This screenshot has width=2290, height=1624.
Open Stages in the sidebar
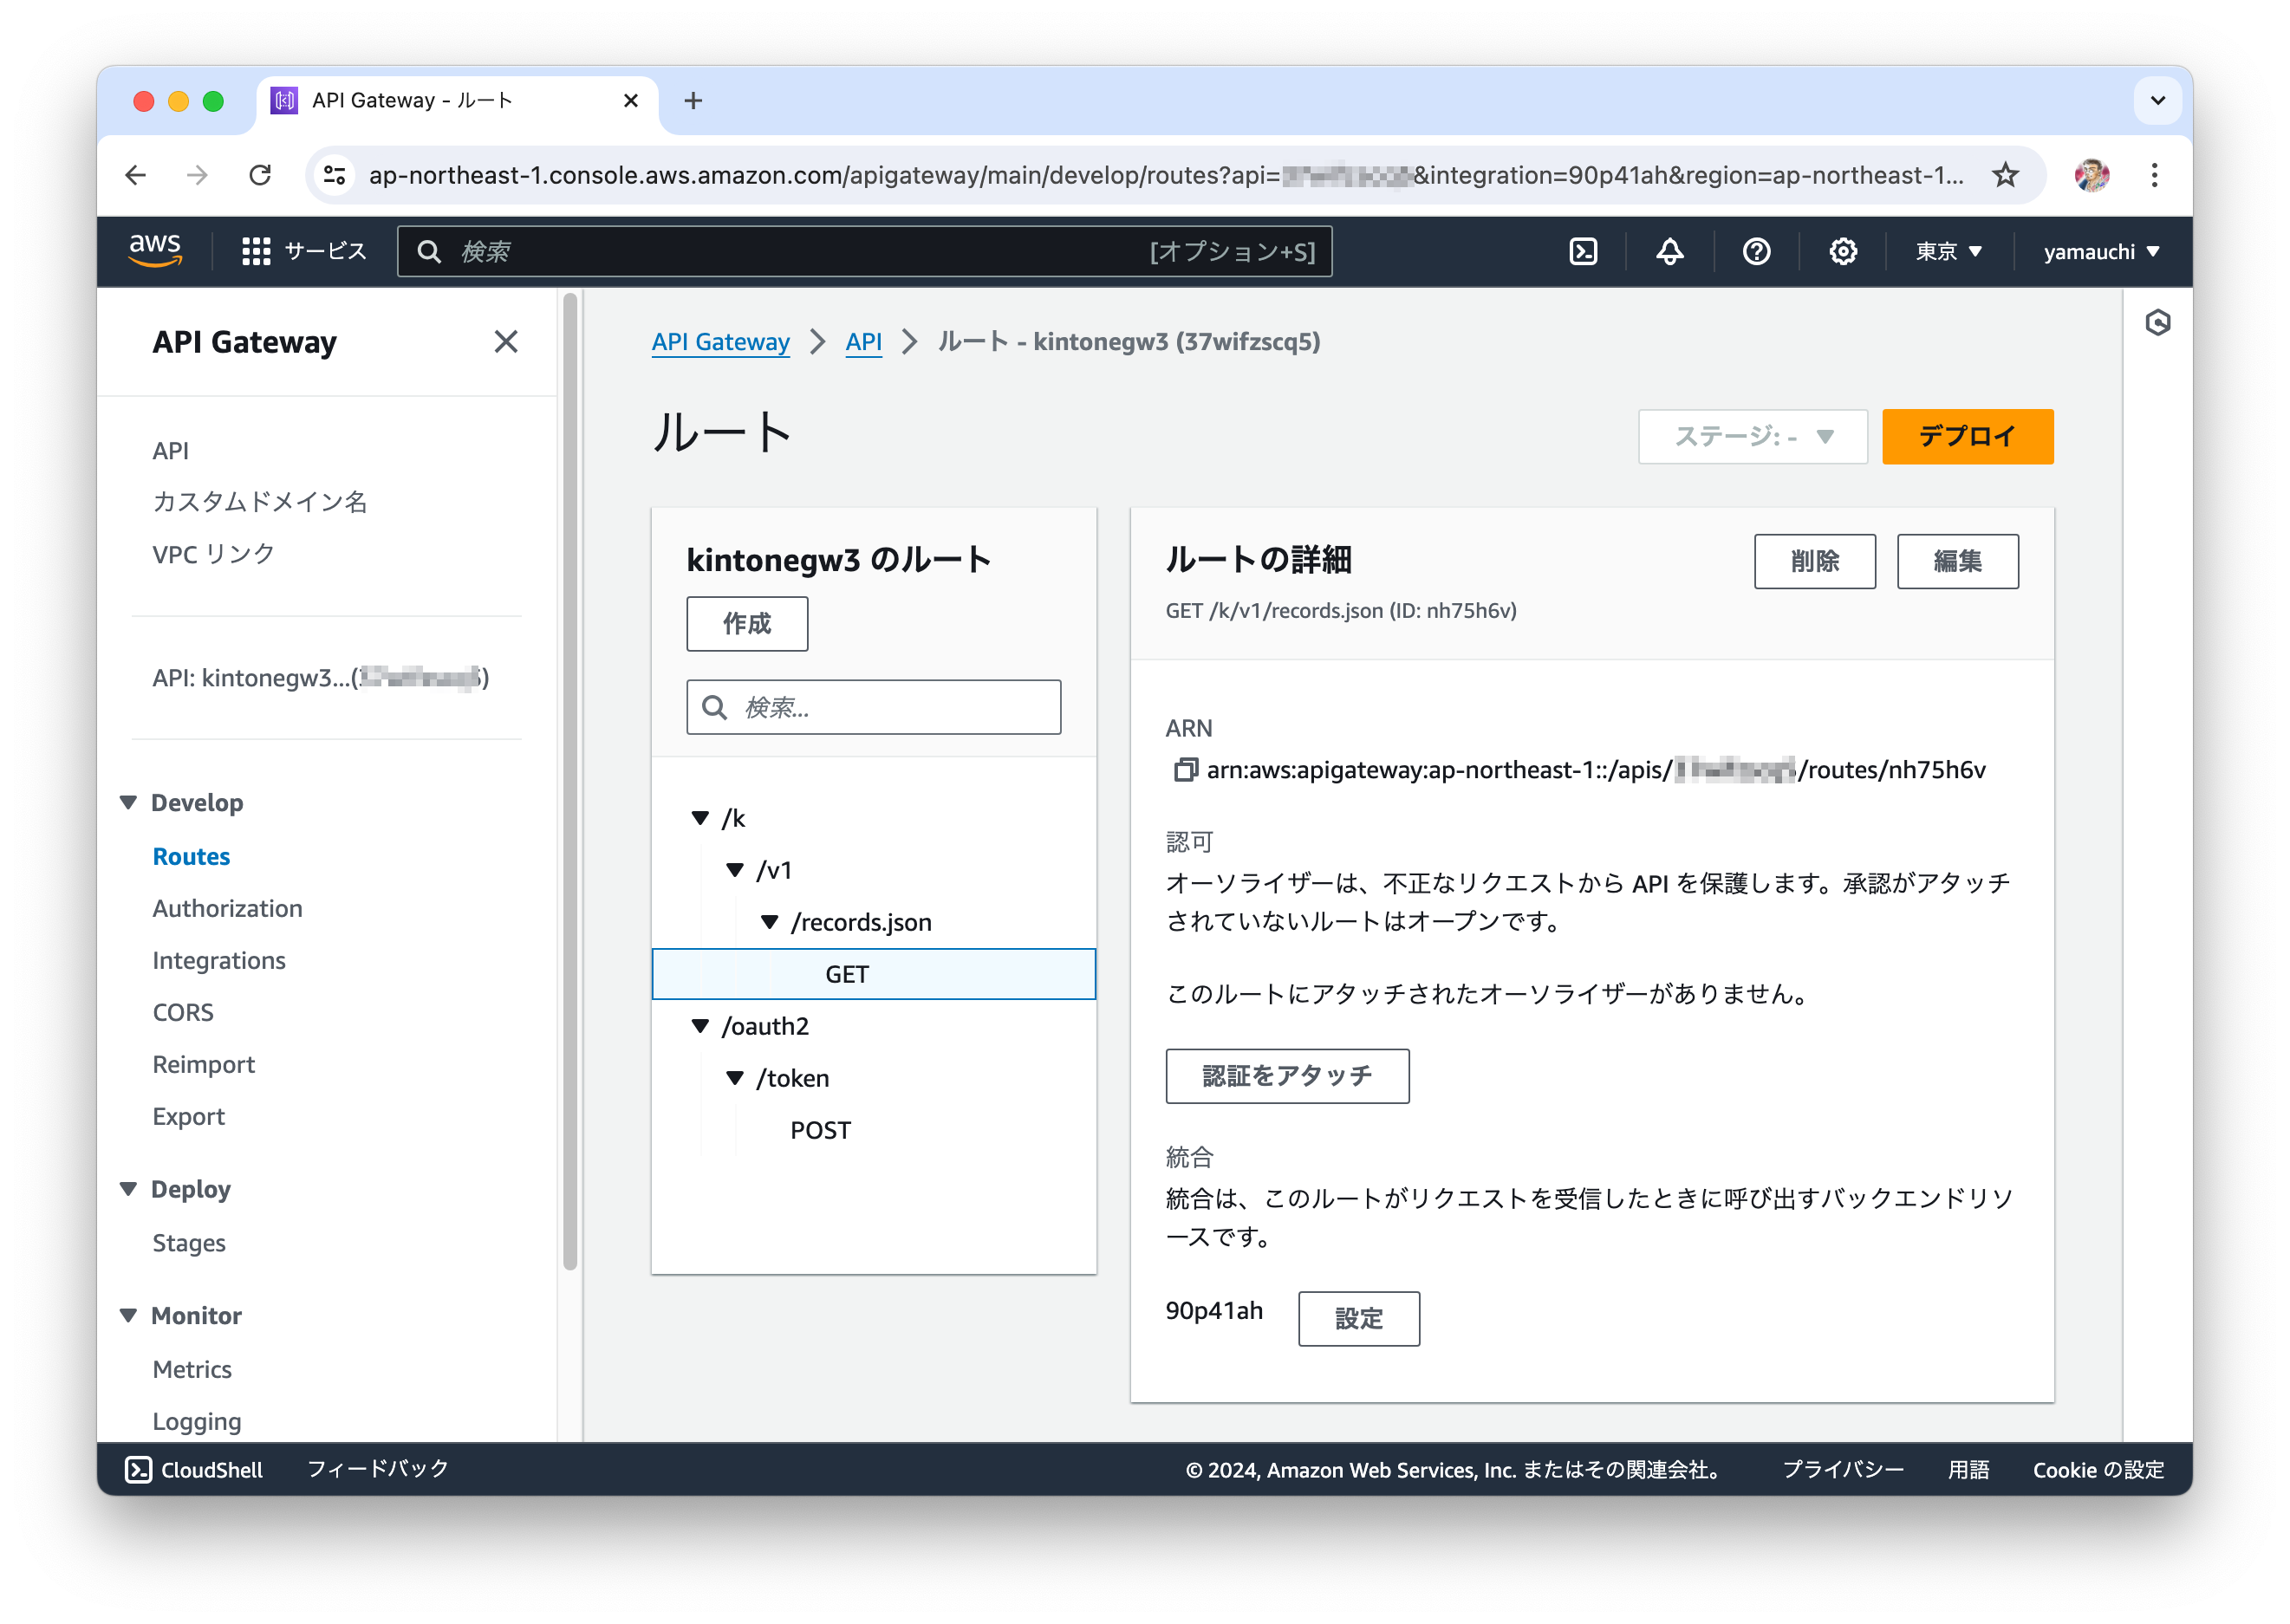coord(189,1243)
